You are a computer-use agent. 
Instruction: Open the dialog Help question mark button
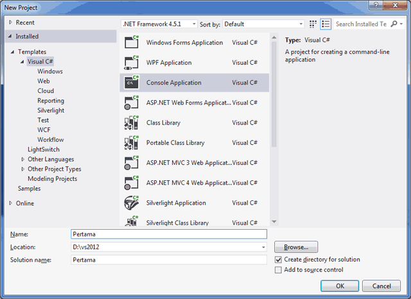click(376, 5)
